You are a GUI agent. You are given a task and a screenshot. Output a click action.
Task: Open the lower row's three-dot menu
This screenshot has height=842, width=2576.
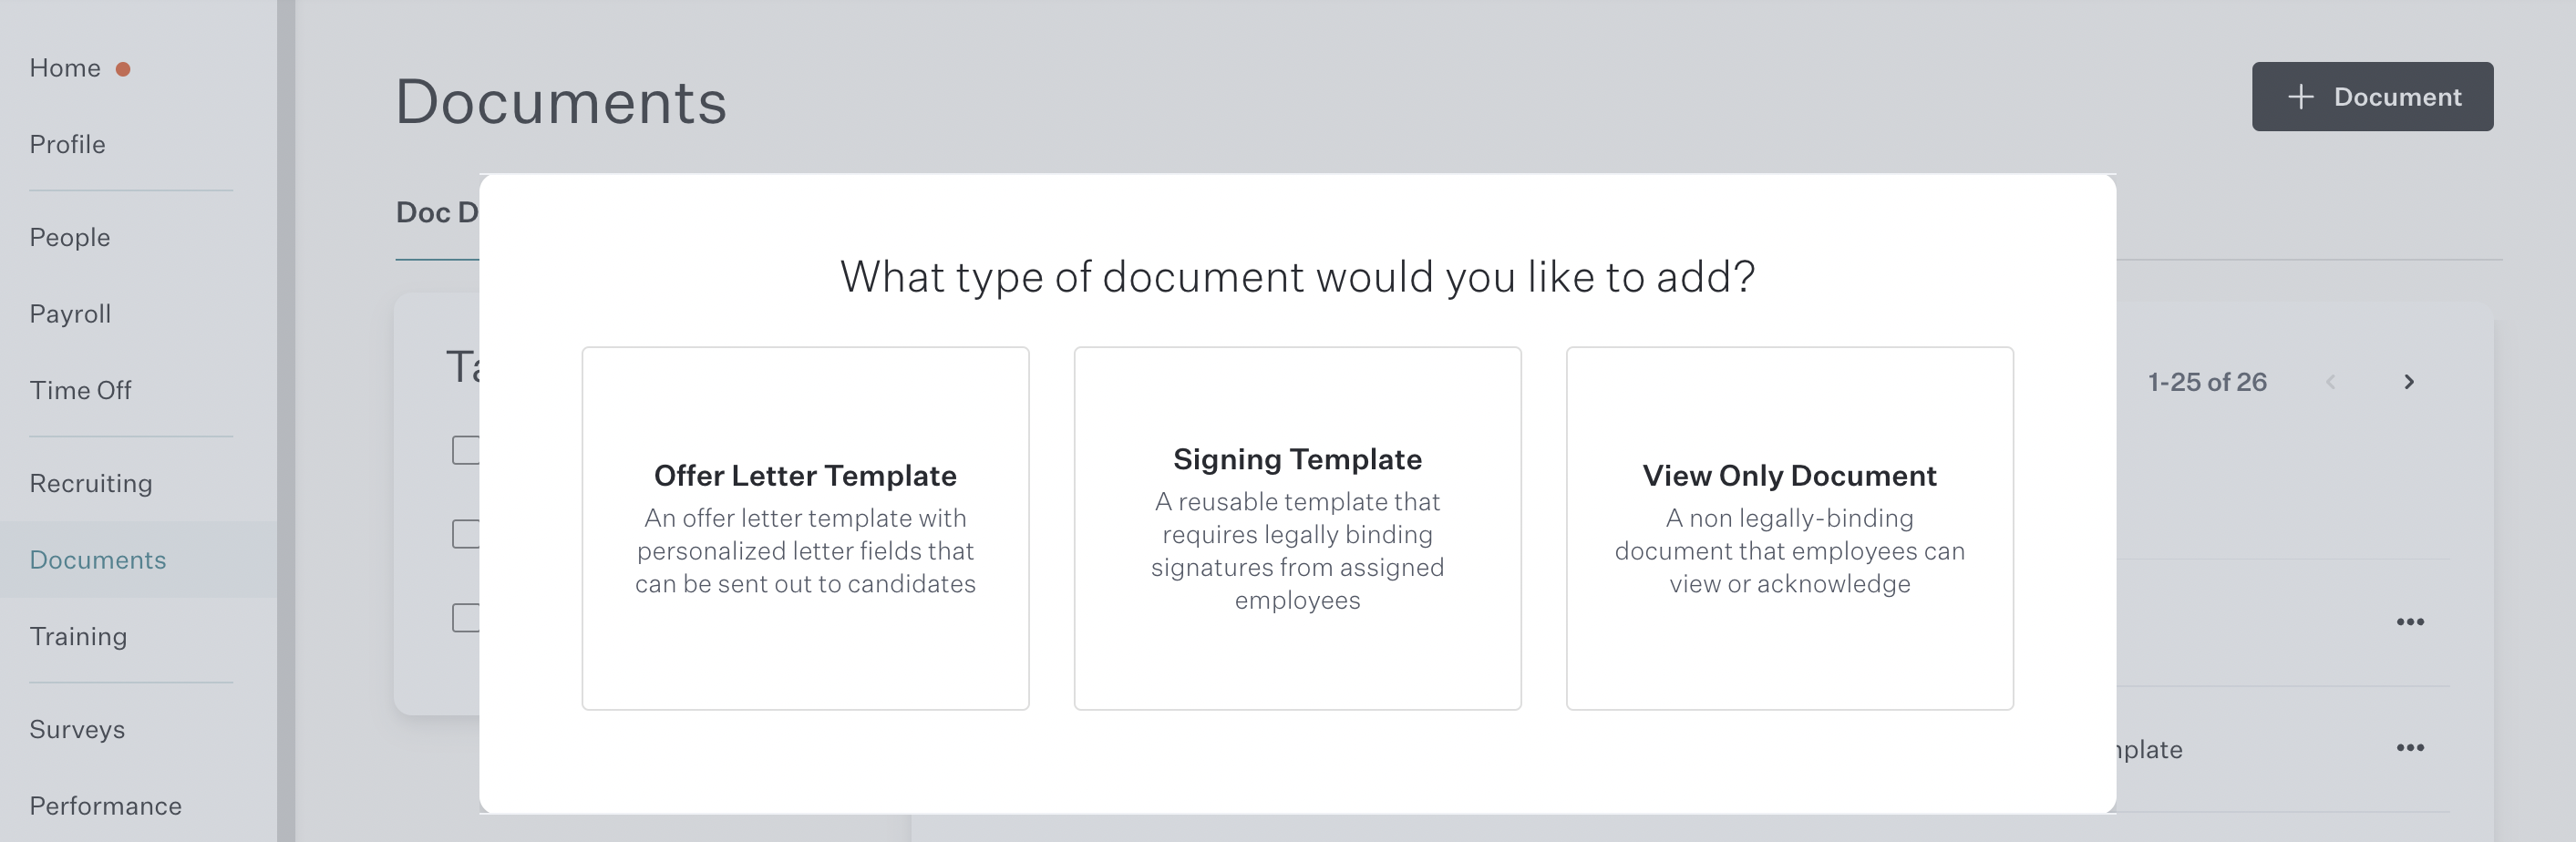(2410, 748)
